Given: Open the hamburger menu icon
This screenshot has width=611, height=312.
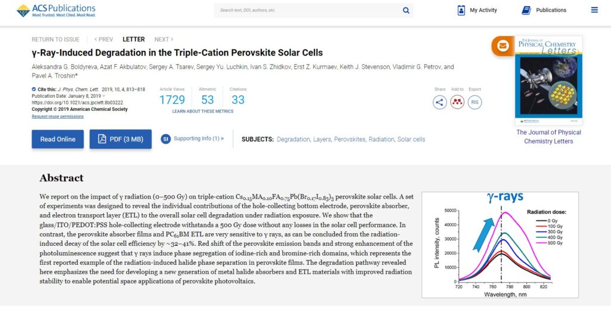Looking at the screenshot, I should coord(594,10).
